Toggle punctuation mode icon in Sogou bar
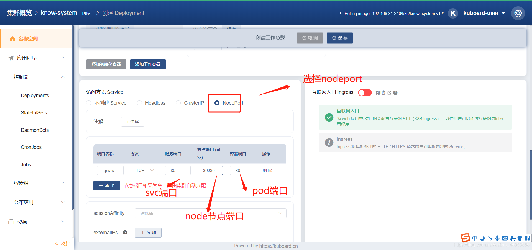This screenshot has width=532, height=250. tap(490, 238)
